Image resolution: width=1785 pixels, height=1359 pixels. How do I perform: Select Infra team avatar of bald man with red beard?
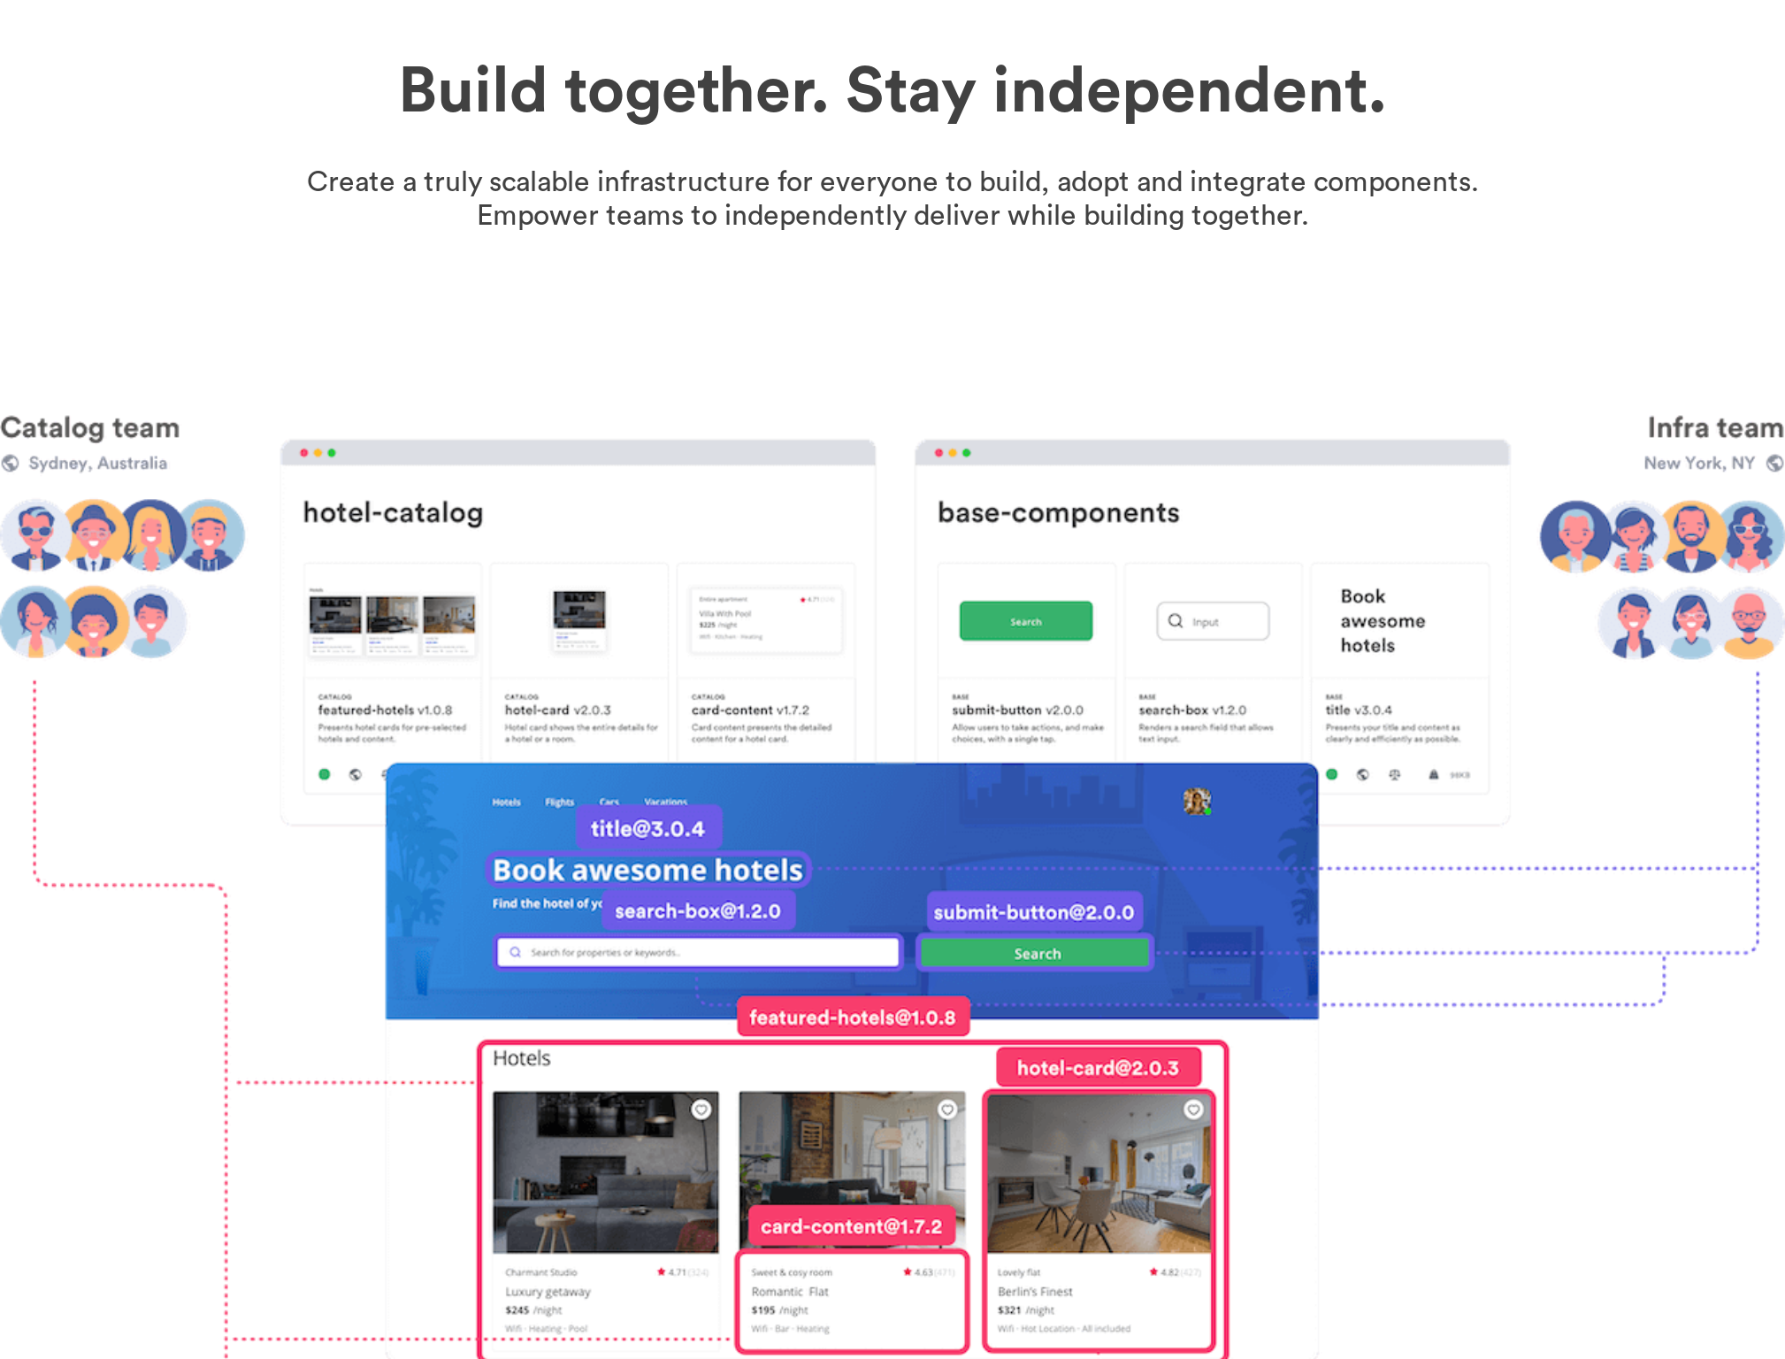(1749, 623)
